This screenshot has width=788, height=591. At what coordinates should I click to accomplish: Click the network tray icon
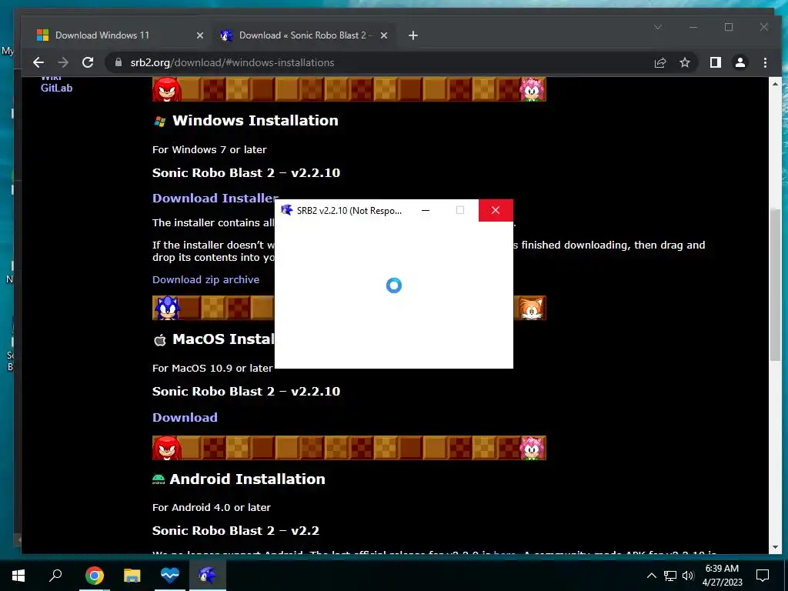pos(670,576)
